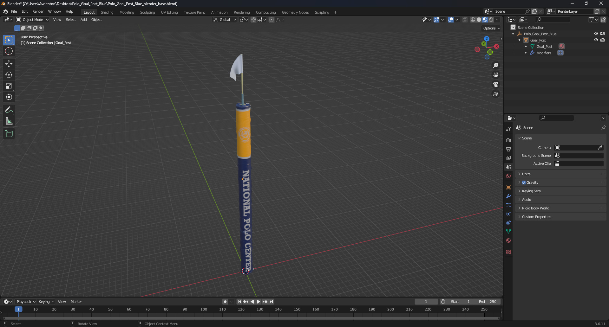The image size is (609, 327).
Task: Select the Select Box tool
Action: tap(9, 40)
